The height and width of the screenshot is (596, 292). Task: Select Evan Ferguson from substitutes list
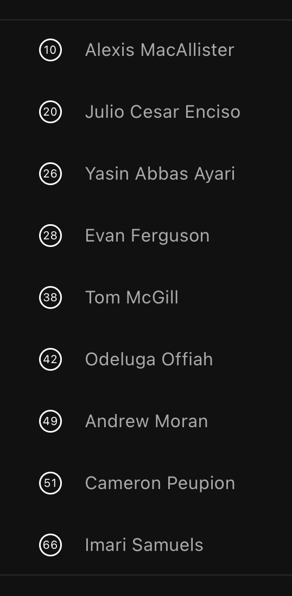point(147,236)
